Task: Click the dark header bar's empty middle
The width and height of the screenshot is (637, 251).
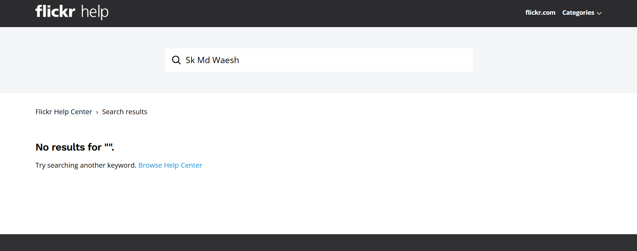Action: pyautogui.click(x=309, y=13)
